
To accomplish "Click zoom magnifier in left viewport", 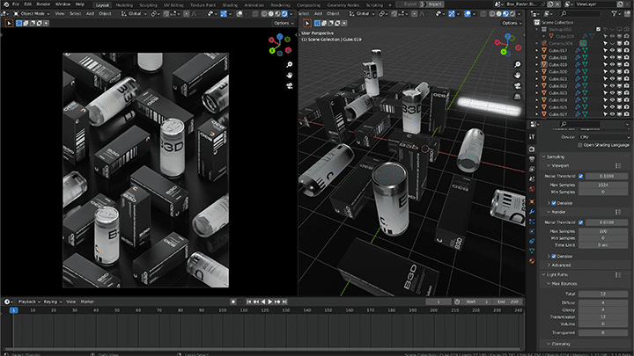I will [x=290, y=64].
